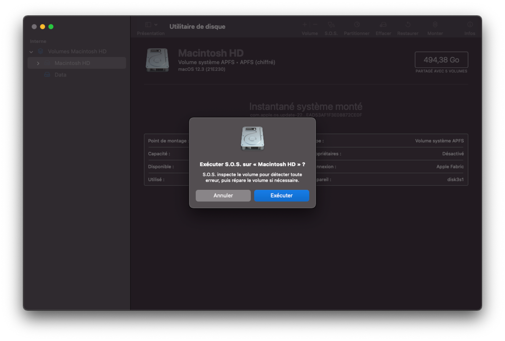Click the Capacité label
This screenshot has height=341, width=505.
[x=159, y=154]
